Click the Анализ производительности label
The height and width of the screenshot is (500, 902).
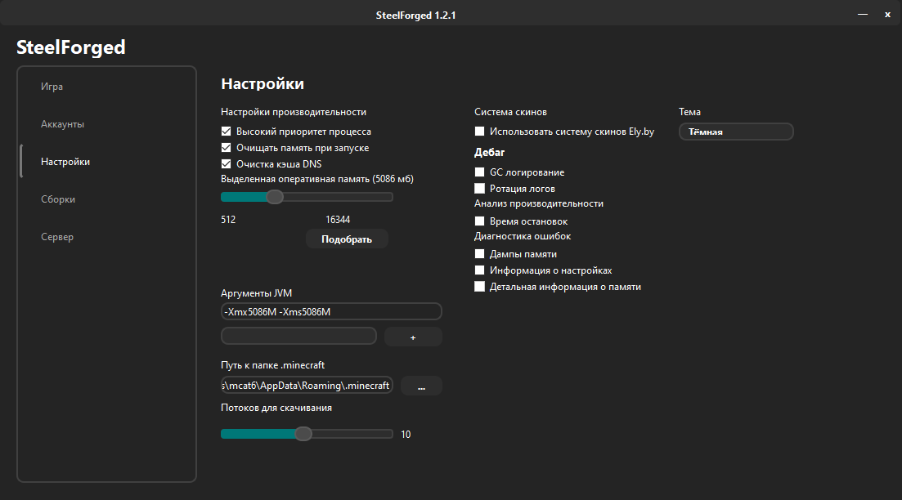tap(538, 203)
